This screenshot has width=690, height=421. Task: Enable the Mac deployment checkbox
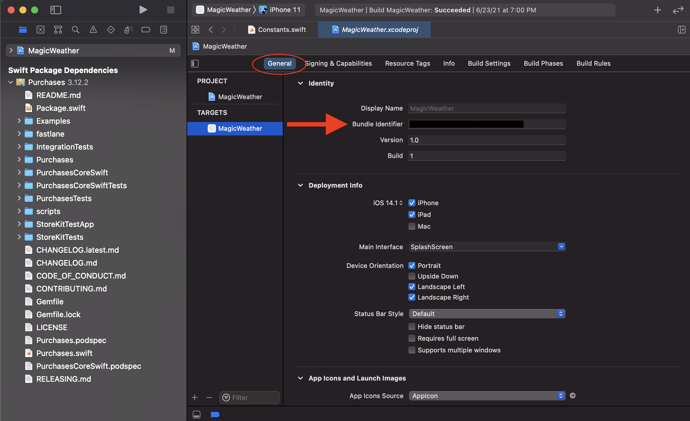(412, 226)
